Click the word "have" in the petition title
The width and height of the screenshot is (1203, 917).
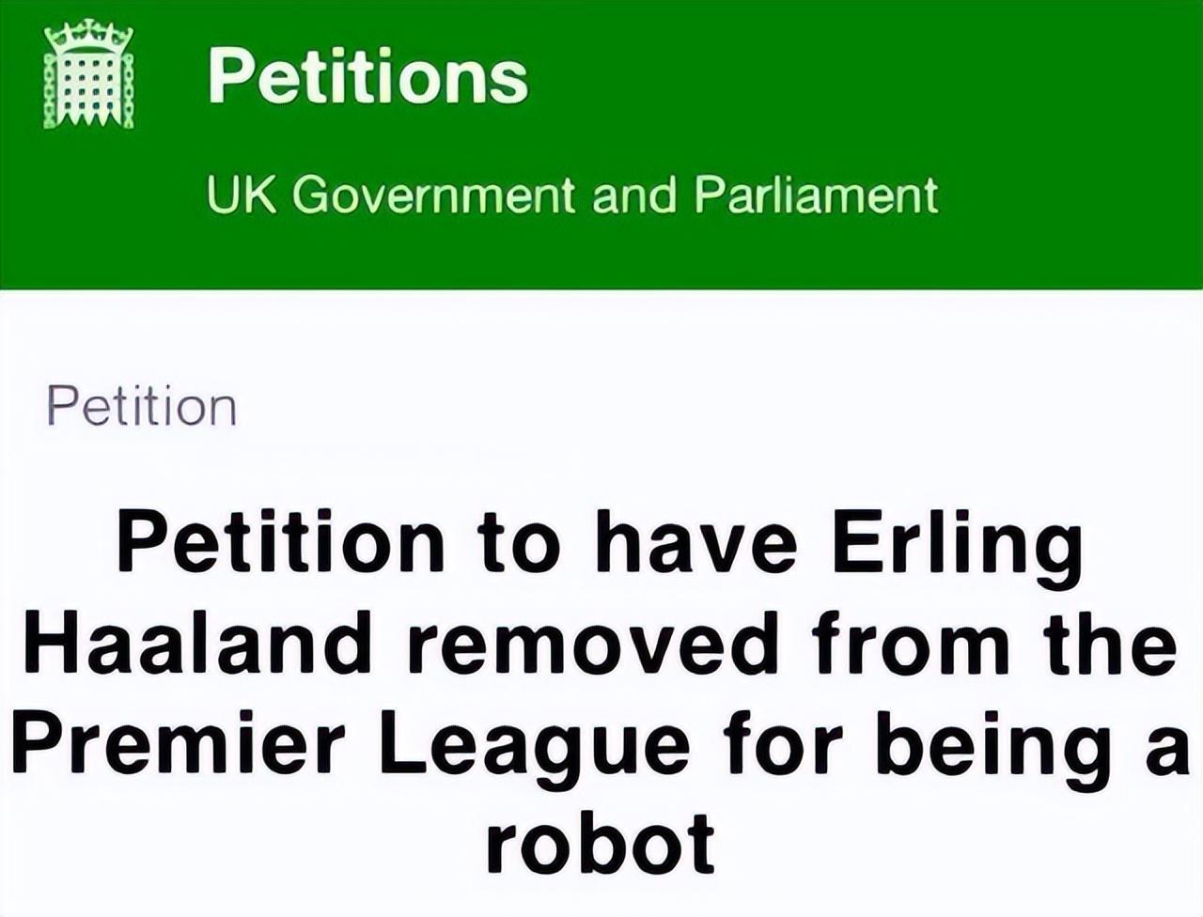click(x=696, y=545)
